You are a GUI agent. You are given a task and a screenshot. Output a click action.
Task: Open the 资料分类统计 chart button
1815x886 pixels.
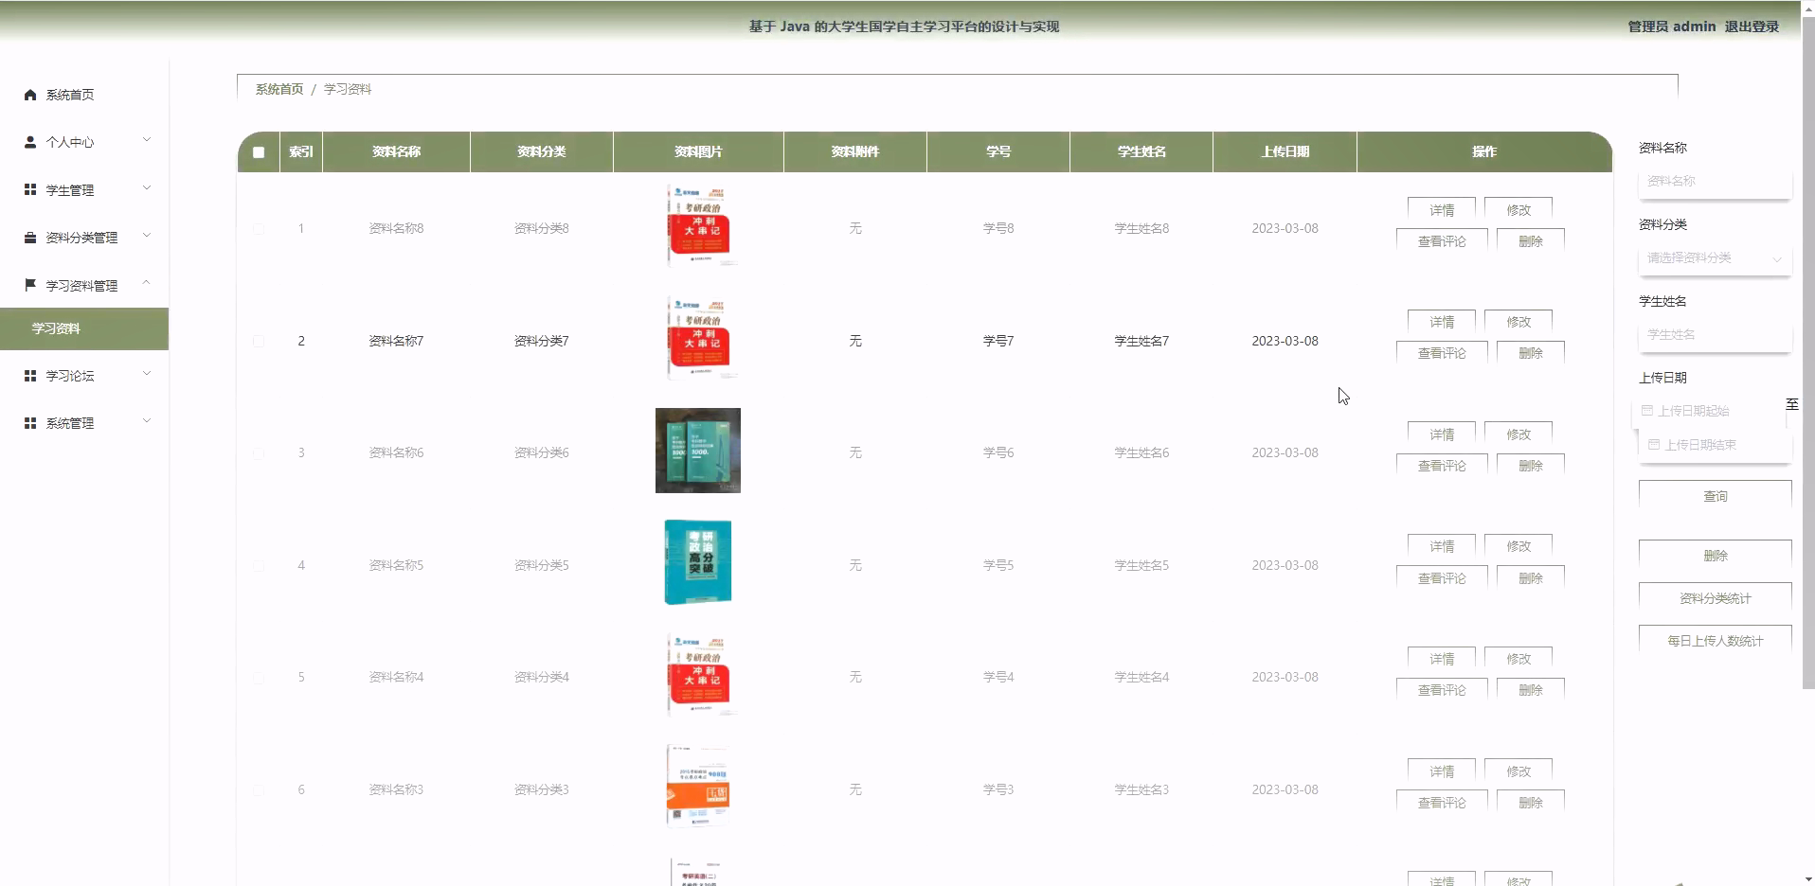(x=1715, y=598)
